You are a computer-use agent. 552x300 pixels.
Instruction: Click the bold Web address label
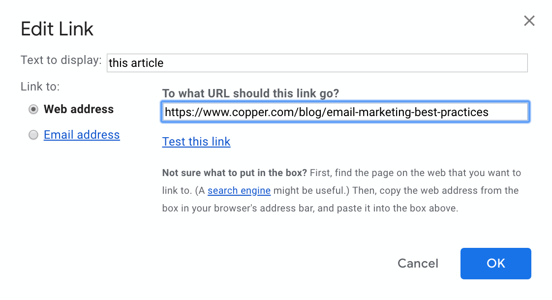[x=79, y=109]
